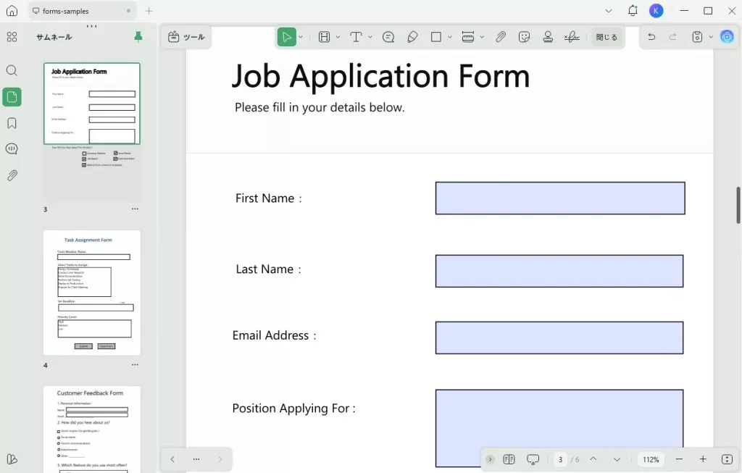This screenshot has width=742, height=473.
Task: Click the 閉じる close button
Action: click(606, 37)
